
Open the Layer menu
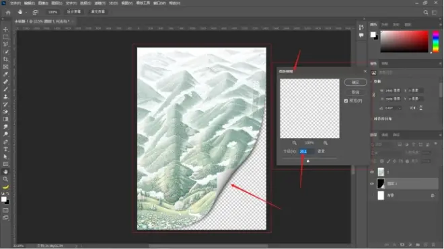click(x=57, y=3)
